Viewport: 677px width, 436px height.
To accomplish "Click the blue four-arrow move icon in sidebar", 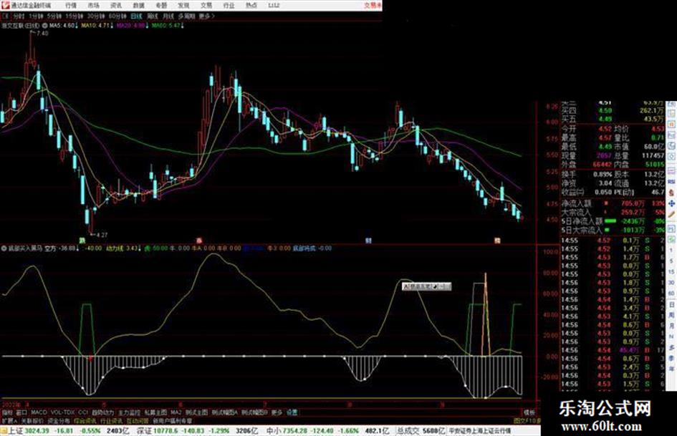I will tap(671, 203).
